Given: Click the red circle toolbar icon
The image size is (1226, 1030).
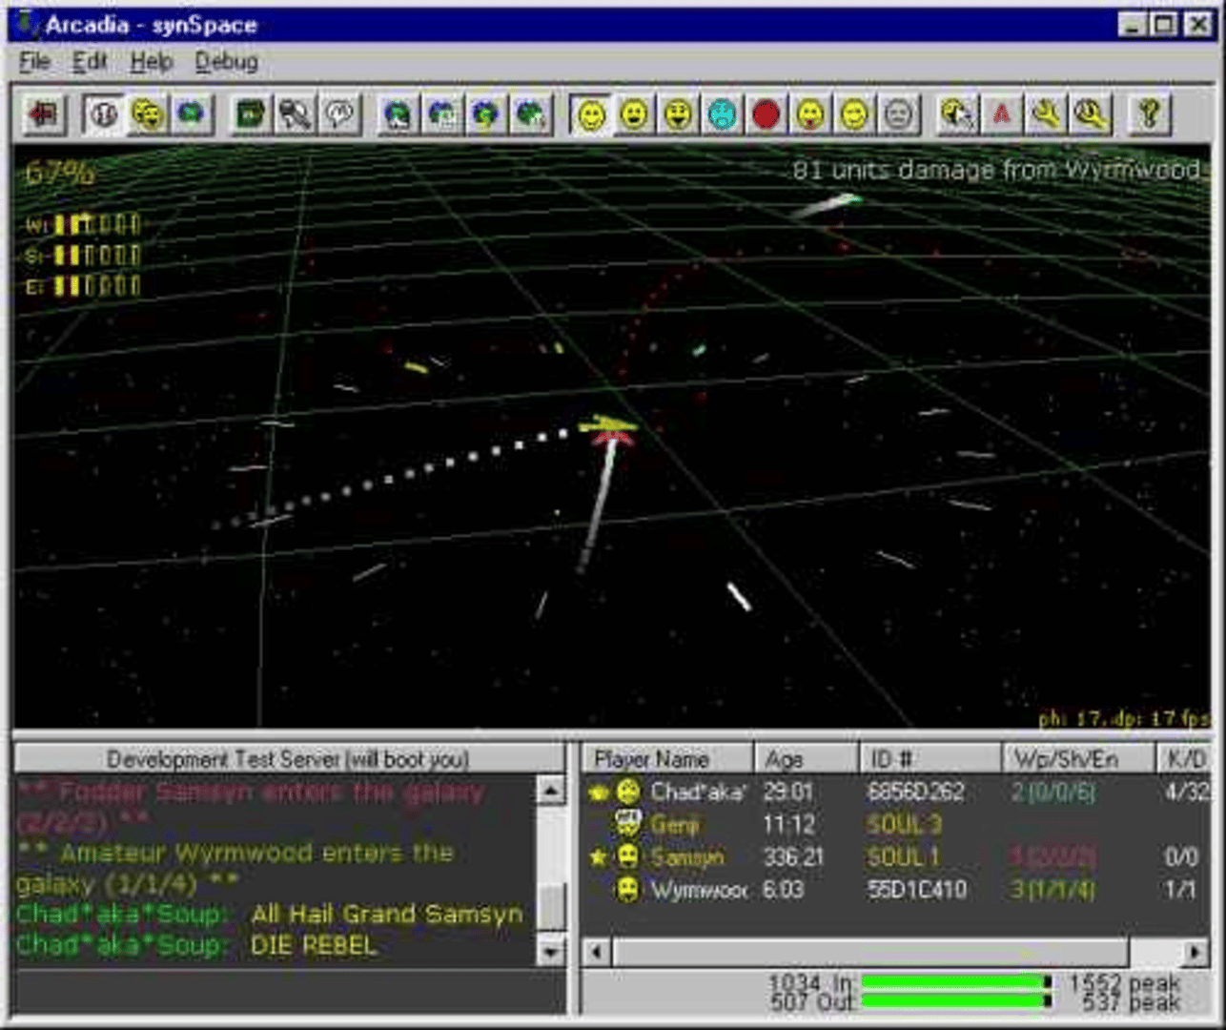Looking at the screenshot, I should (766, 115).
